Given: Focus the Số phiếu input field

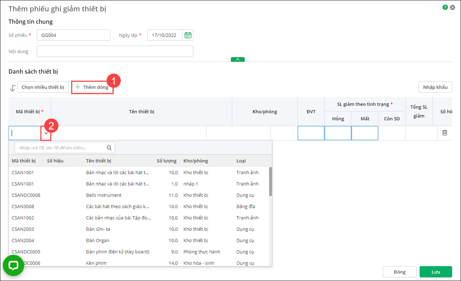Looking at the screenshot, I should [x=74, y=35].
